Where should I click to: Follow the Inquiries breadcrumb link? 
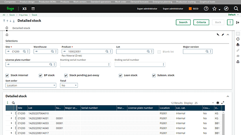coord(23,15)
